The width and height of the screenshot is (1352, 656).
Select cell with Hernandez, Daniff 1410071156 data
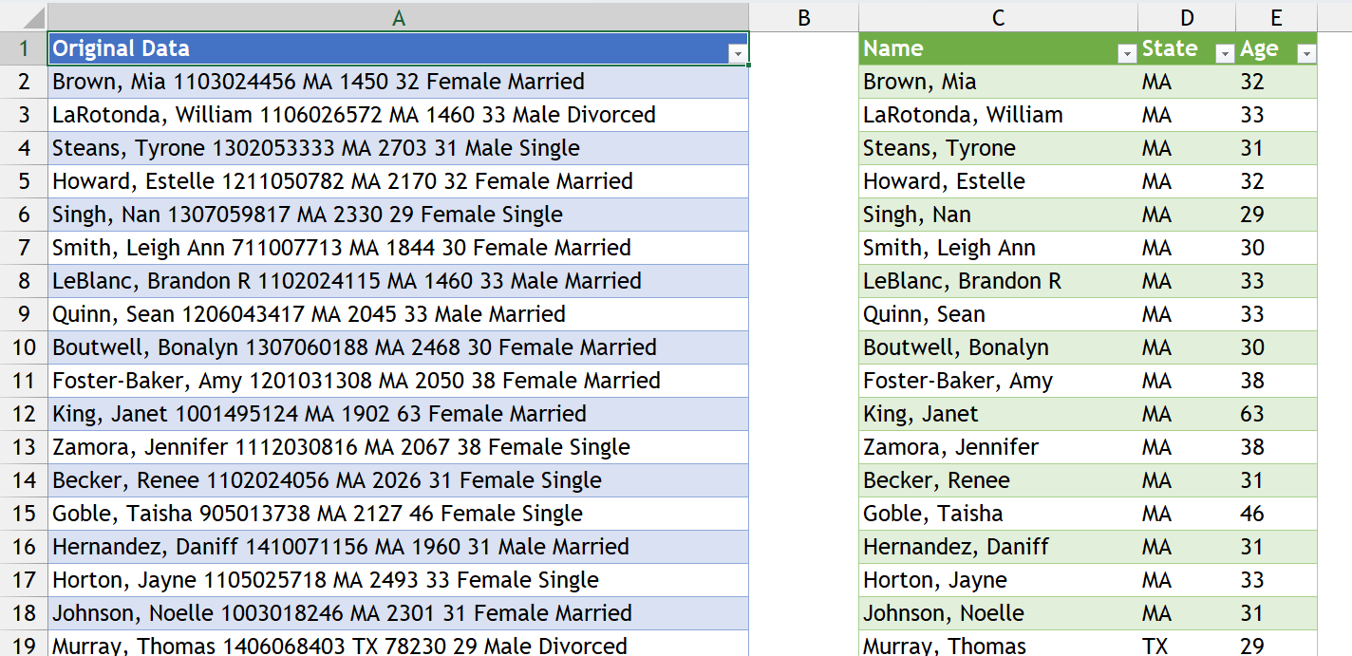coord(398,547)
